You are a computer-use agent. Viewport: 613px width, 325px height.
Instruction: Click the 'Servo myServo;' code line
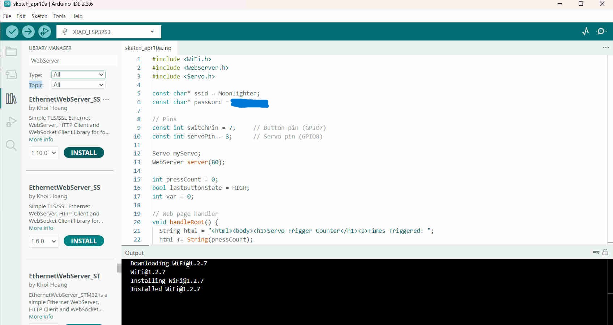176,154
